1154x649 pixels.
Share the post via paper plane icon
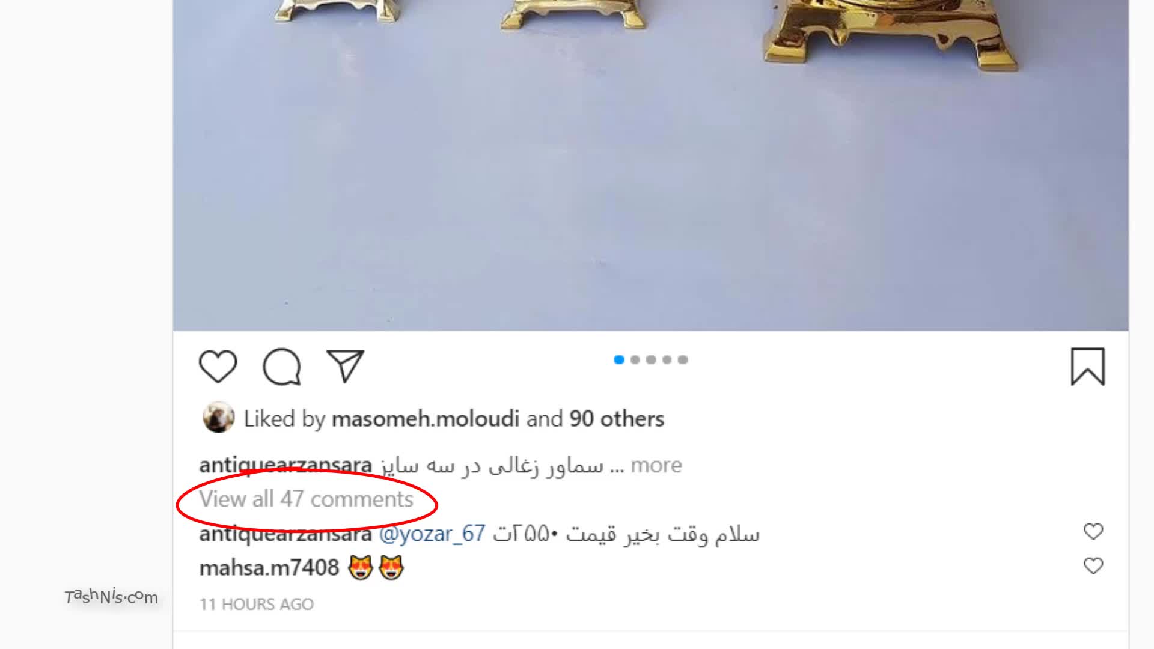pos(345,365)
